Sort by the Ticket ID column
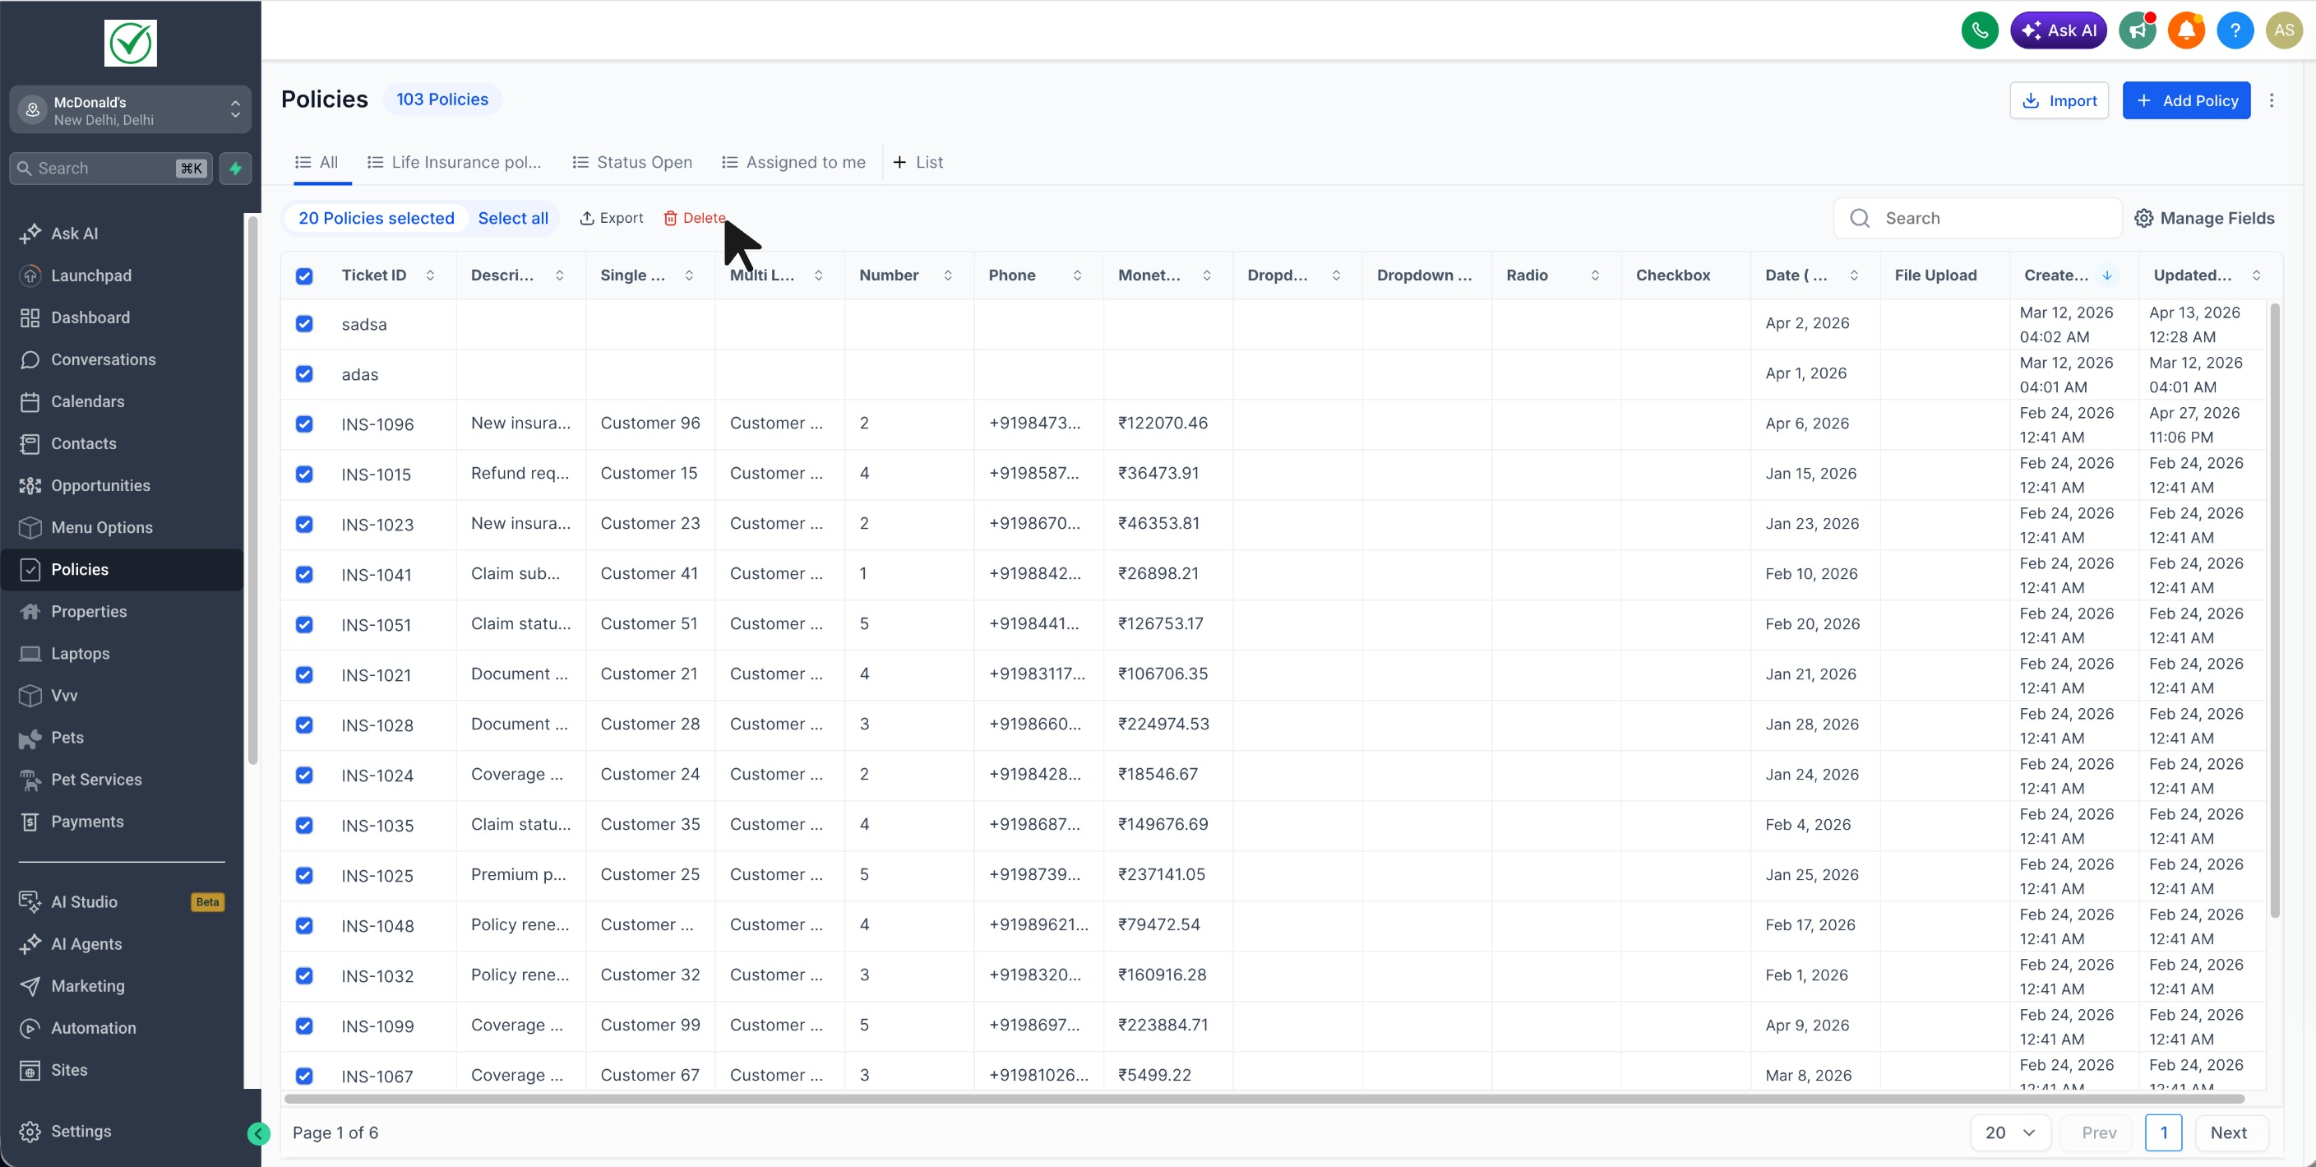The width and height of the screenshot is (2316, 1167). (430, 276)
